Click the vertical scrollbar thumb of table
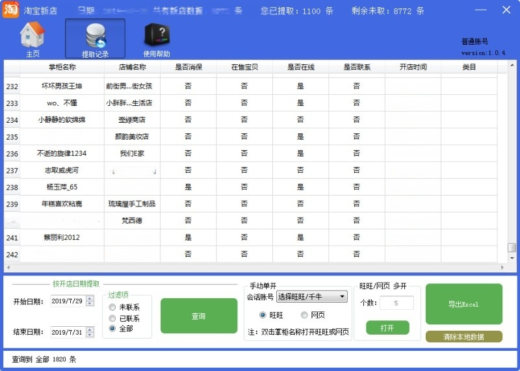This screenshot has width=520, height=371. [x=512, y=248]
